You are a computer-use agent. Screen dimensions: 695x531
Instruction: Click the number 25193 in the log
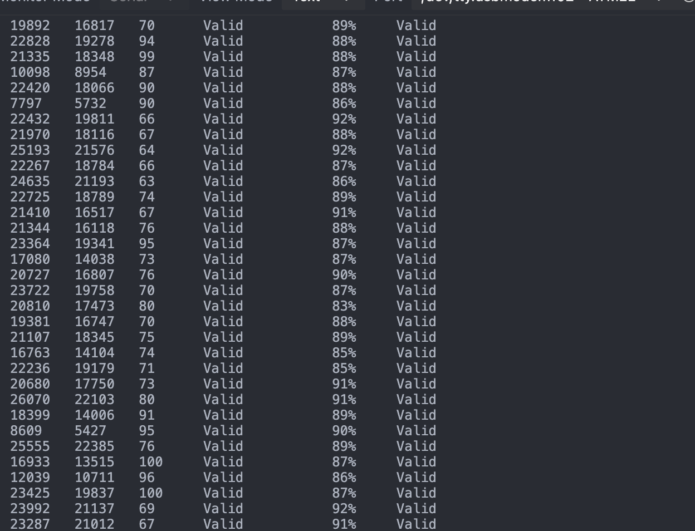pyautogui.click(x=30, y=150)
